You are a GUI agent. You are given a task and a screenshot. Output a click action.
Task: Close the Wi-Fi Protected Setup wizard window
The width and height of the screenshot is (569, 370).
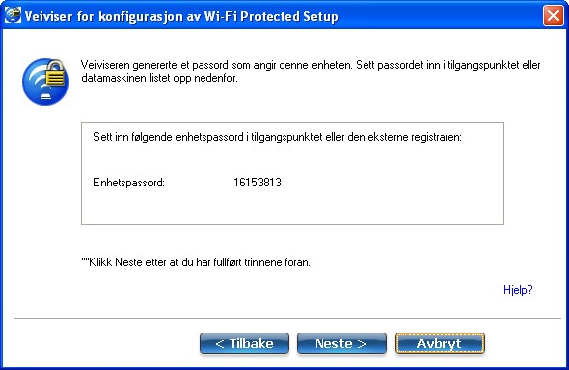pos(553,16)
